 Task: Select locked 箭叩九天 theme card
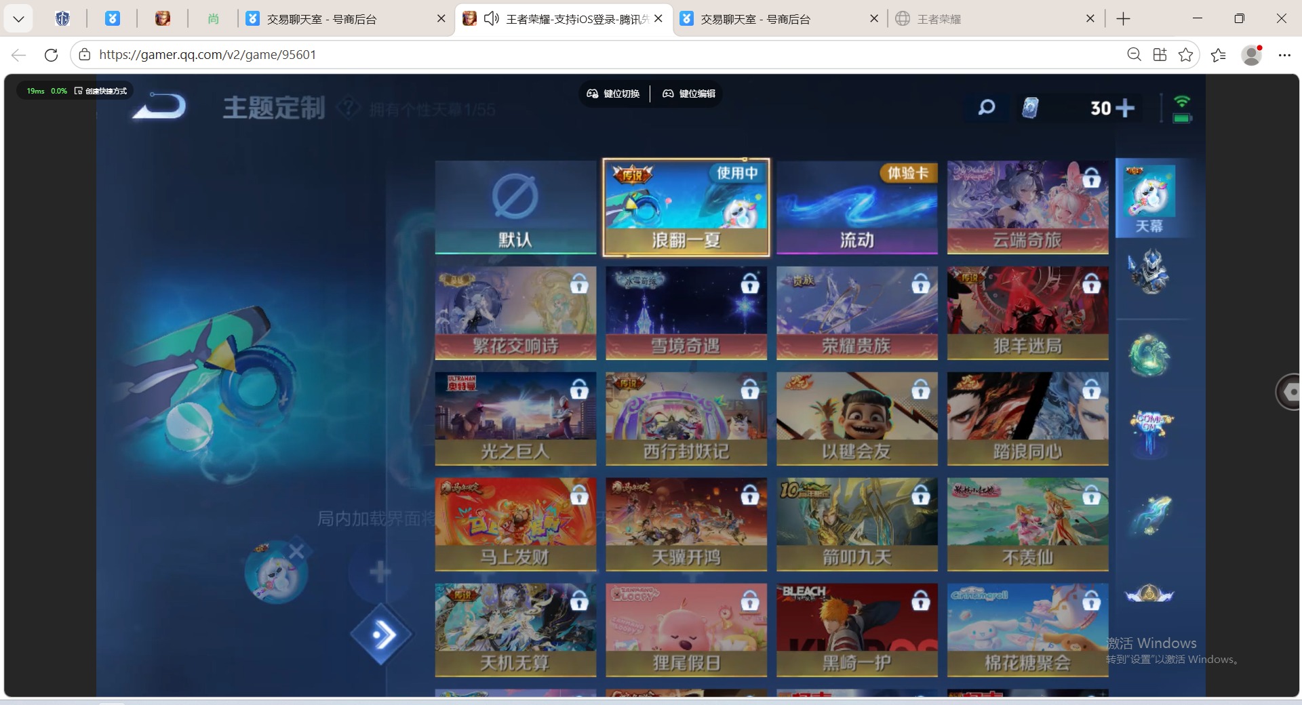coord(857,524)
